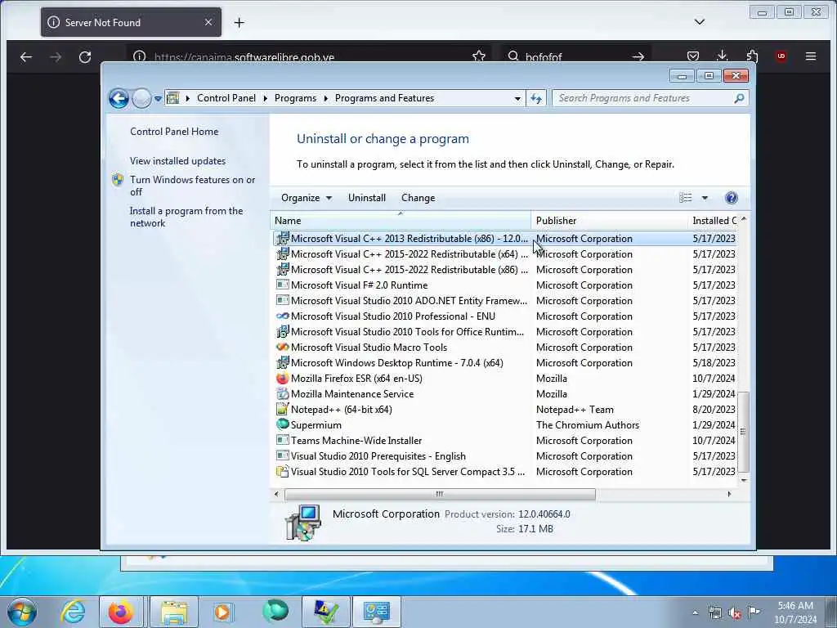Click horizontal scroll left arrow
837x628 pixels.
pos(276,494)
